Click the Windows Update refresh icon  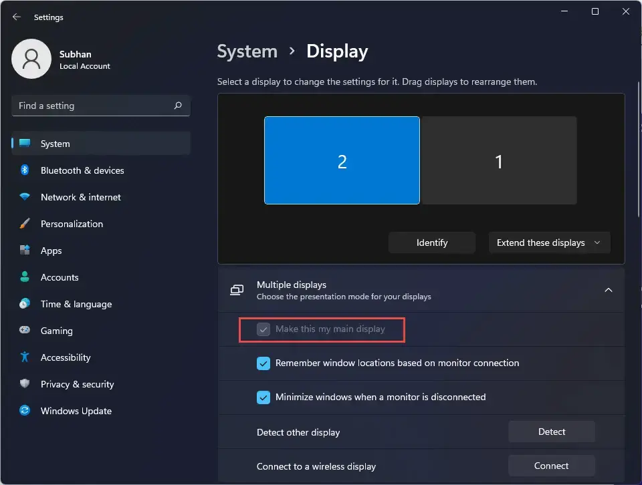point(25,410)
